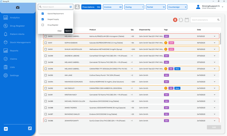Switch to the Partial tab
227x136 pixels.
pyautogui.click(x=156, y=7)
